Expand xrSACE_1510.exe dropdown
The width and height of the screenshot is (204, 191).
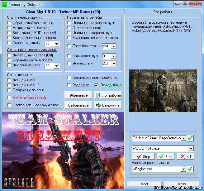(191, 148)
